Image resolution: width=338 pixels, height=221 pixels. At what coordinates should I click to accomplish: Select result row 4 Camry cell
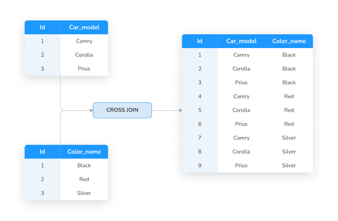pos(241,96)
